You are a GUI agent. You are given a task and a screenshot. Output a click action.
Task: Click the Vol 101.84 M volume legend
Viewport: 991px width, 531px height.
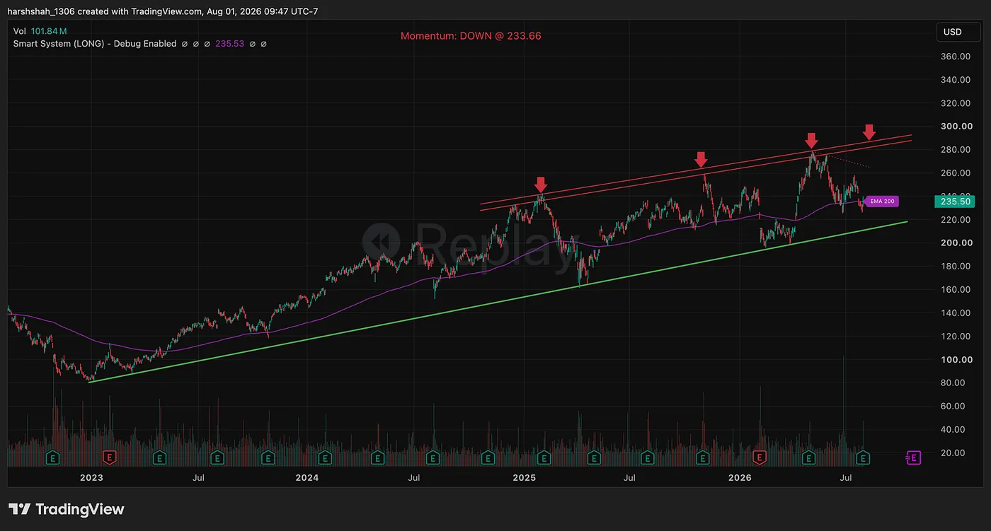click(40, 31)
